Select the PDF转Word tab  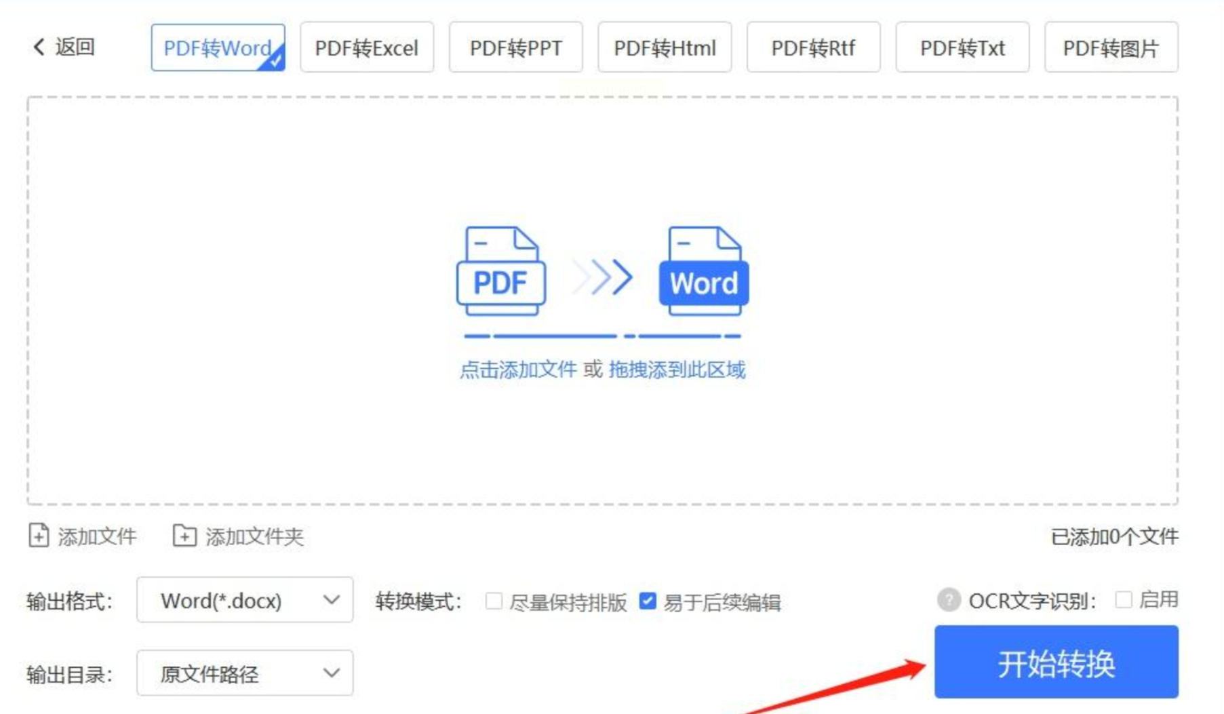click(x=218, y=47)
